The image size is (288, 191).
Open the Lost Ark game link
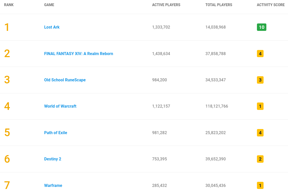point(52,27)
